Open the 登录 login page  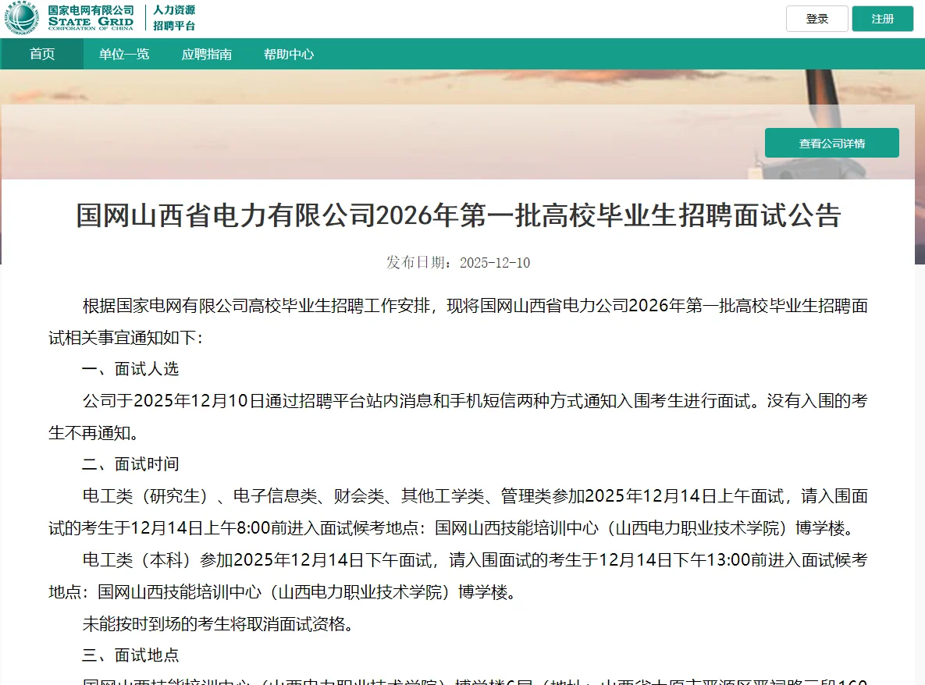pyautogui.click(x=816, y=18)
